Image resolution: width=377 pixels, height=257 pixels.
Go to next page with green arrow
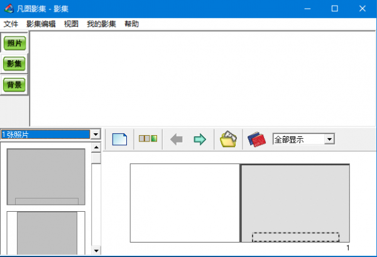tap(200, 139)
